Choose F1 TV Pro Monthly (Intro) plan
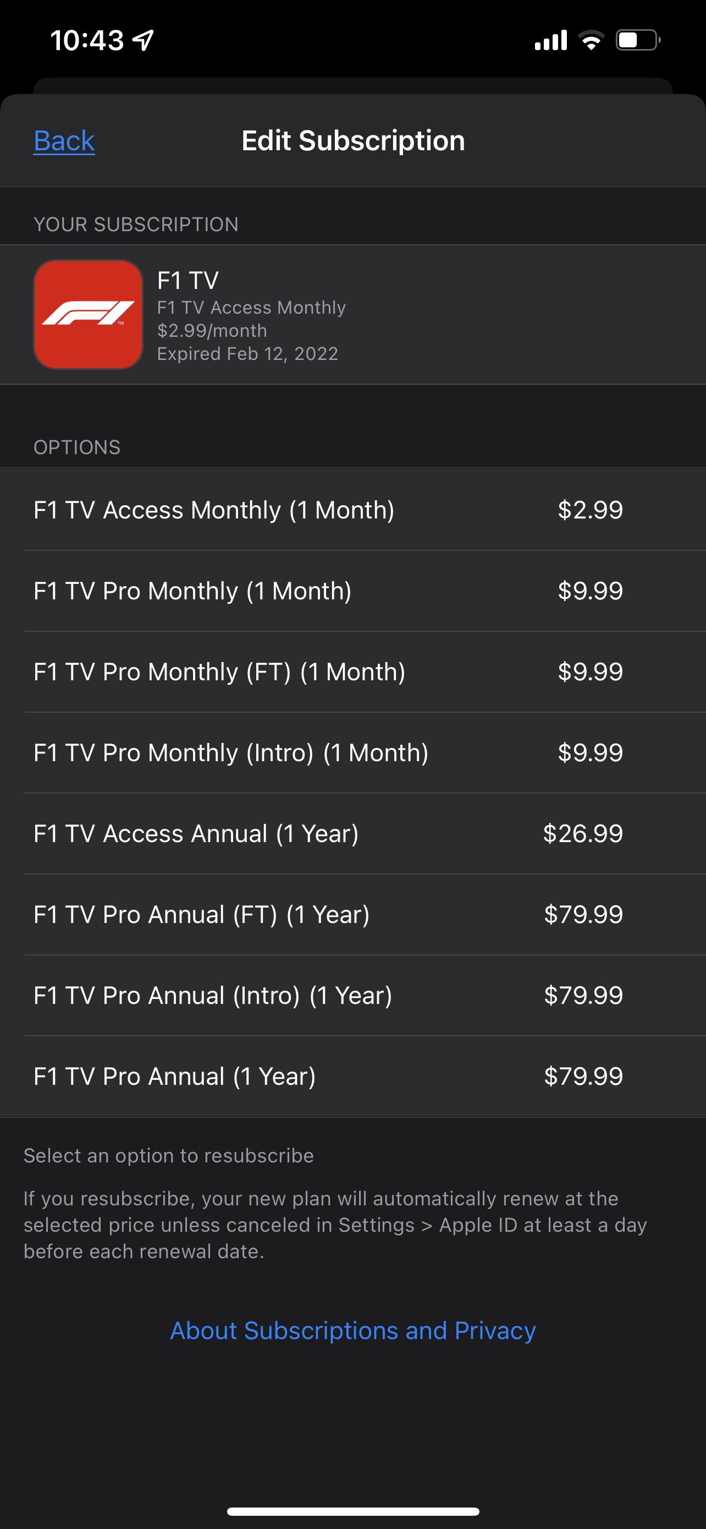This screenshot has width=706, height=1529. point(230,752)
